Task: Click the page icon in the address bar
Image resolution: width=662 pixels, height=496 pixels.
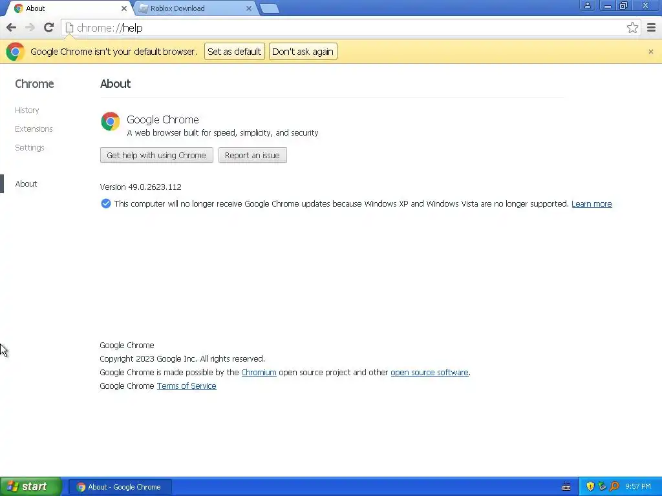Action: (69, 28)
